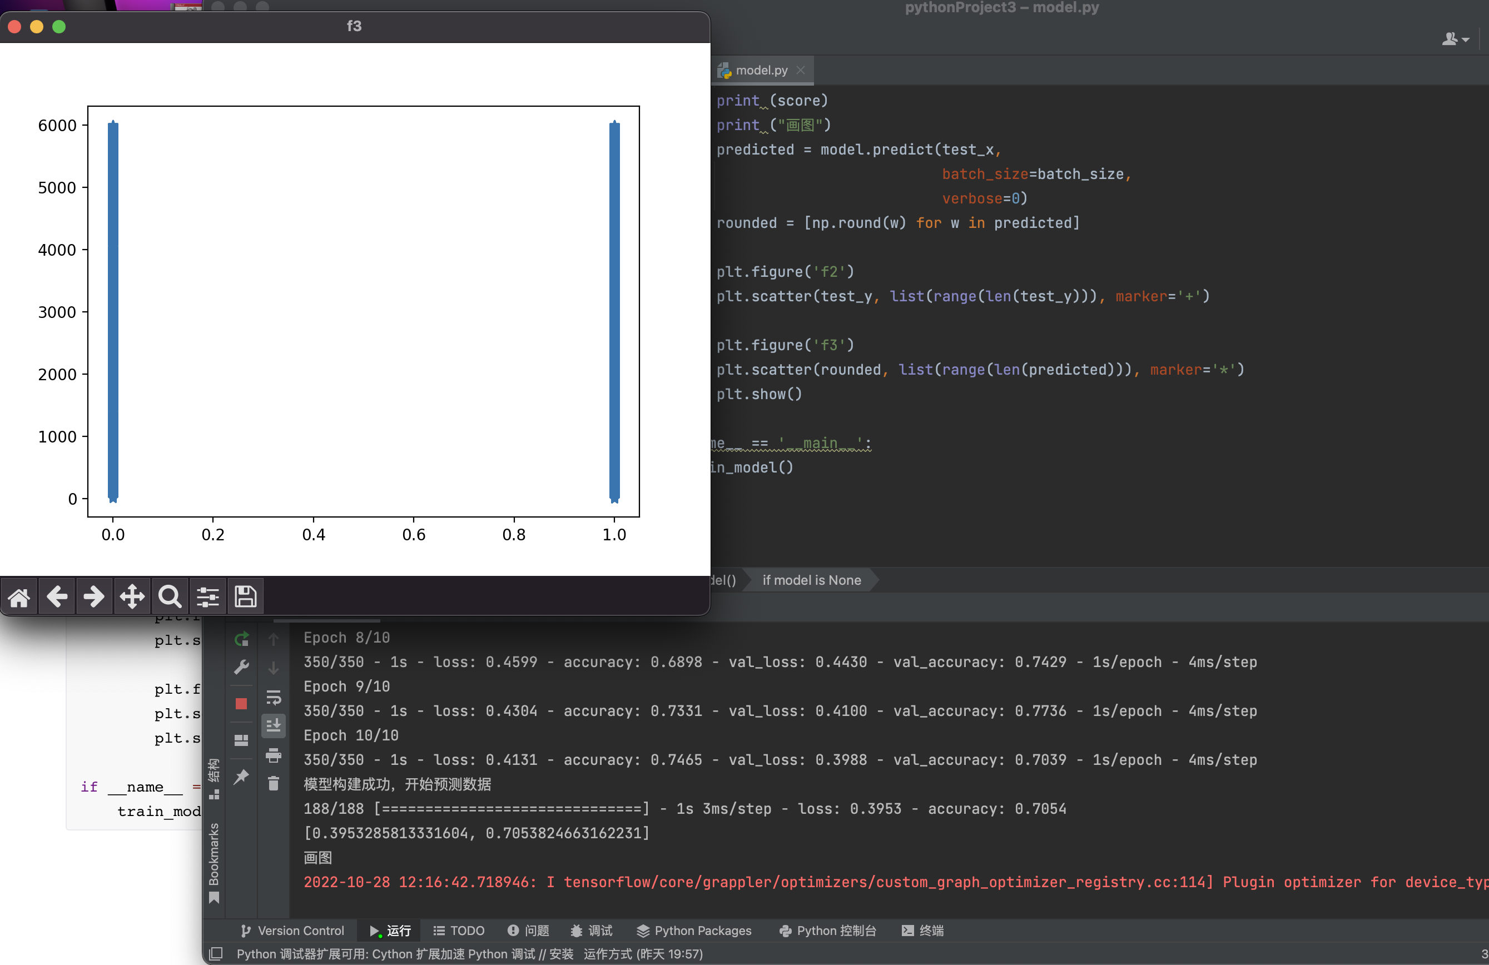Clear all console output with trash icon
1489x965 pixels.
[274, 784]
